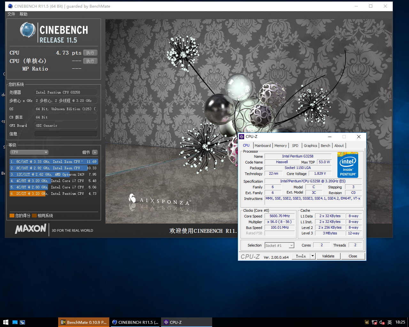The height and width of the screenshot is (327, 409).
Task: Click the Multiplier x 56.0 value field
Action: [280, 222]
